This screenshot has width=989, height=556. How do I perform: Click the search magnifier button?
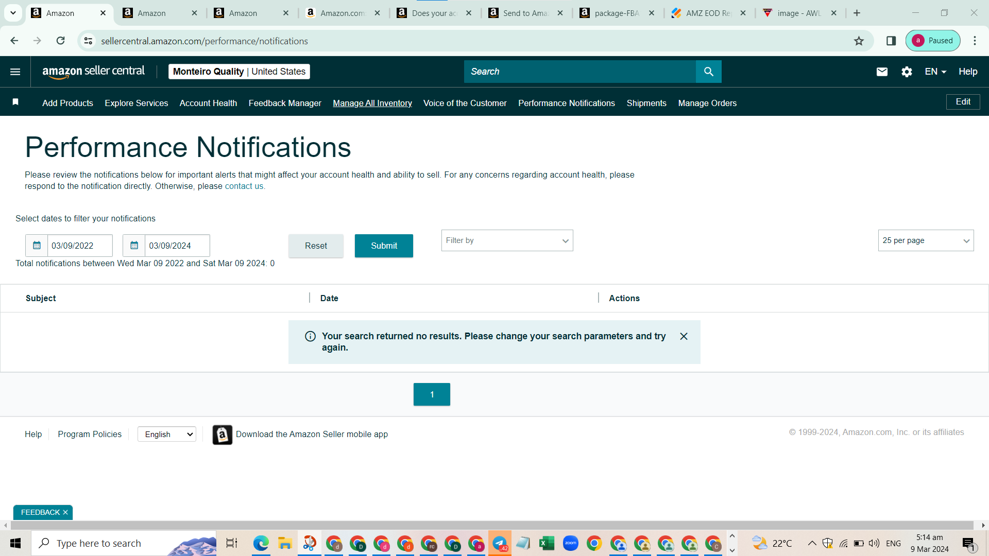coord(708,72)
